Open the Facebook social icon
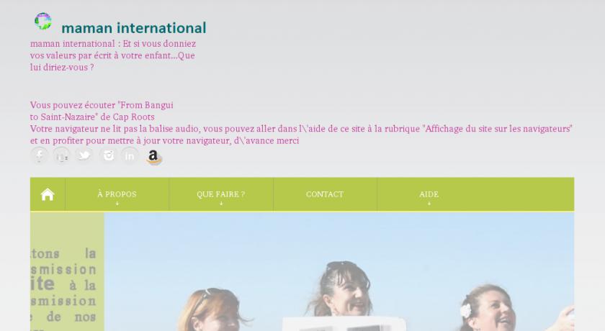Screen dimensions: 605x331 40,155
